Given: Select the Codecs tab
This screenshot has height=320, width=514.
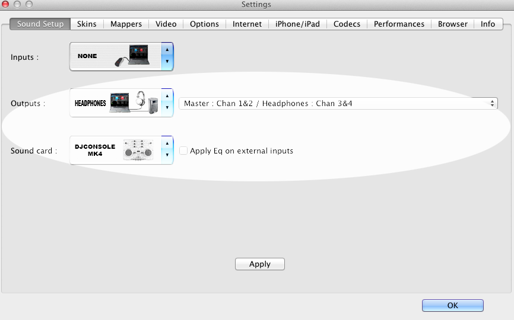Looking at the screenshot, I should 347,24.
